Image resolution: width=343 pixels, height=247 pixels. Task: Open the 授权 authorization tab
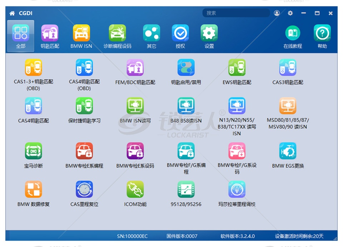pos(180,36)
